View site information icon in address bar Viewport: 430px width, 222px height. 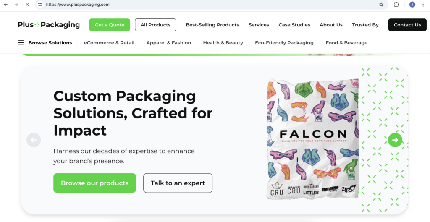click(40, 5)
